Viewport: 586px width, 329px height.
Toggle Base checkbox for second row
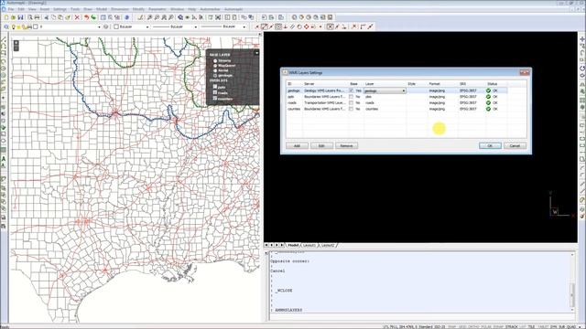coord(351,97)
